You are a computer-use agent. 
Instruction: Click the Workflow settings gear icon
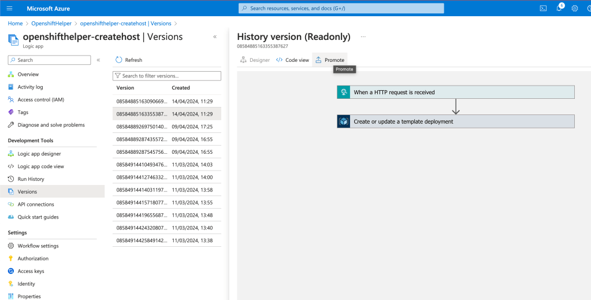pyautogui.click(x=11, y=246)
